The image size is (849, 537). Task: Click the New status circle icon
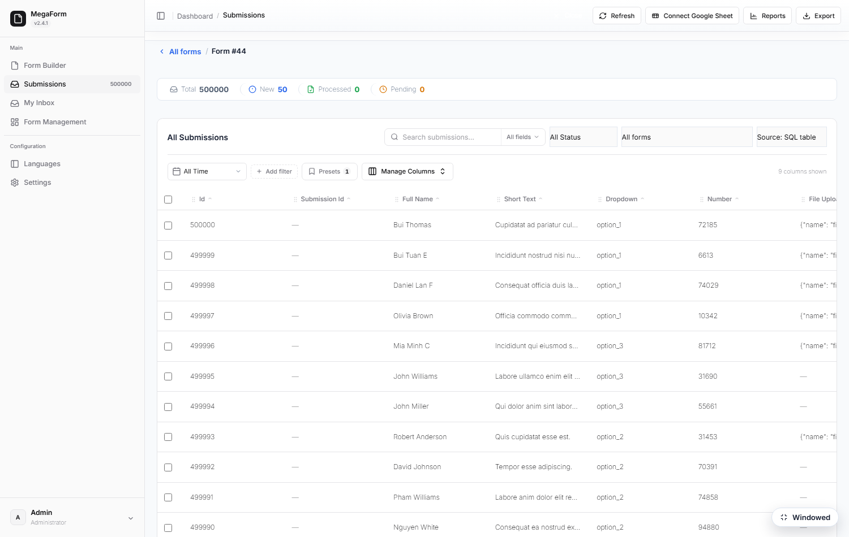pos(252,89)
